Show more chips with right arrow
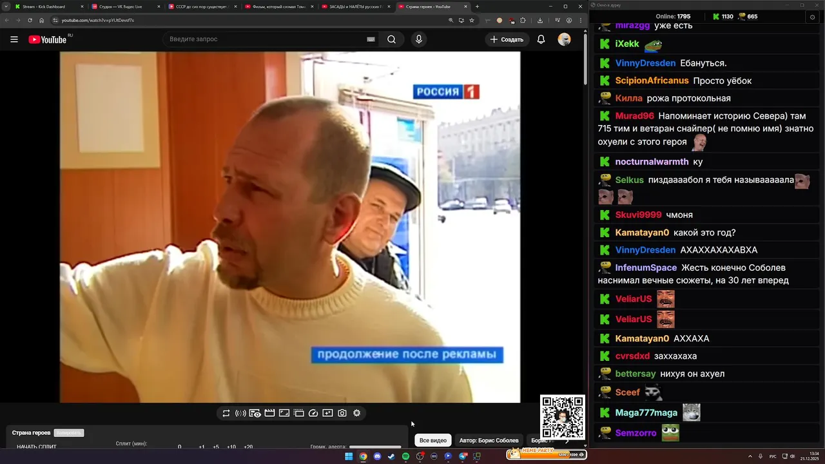The image size is (825, 464). pyautogui.click(x=567, y=441)
